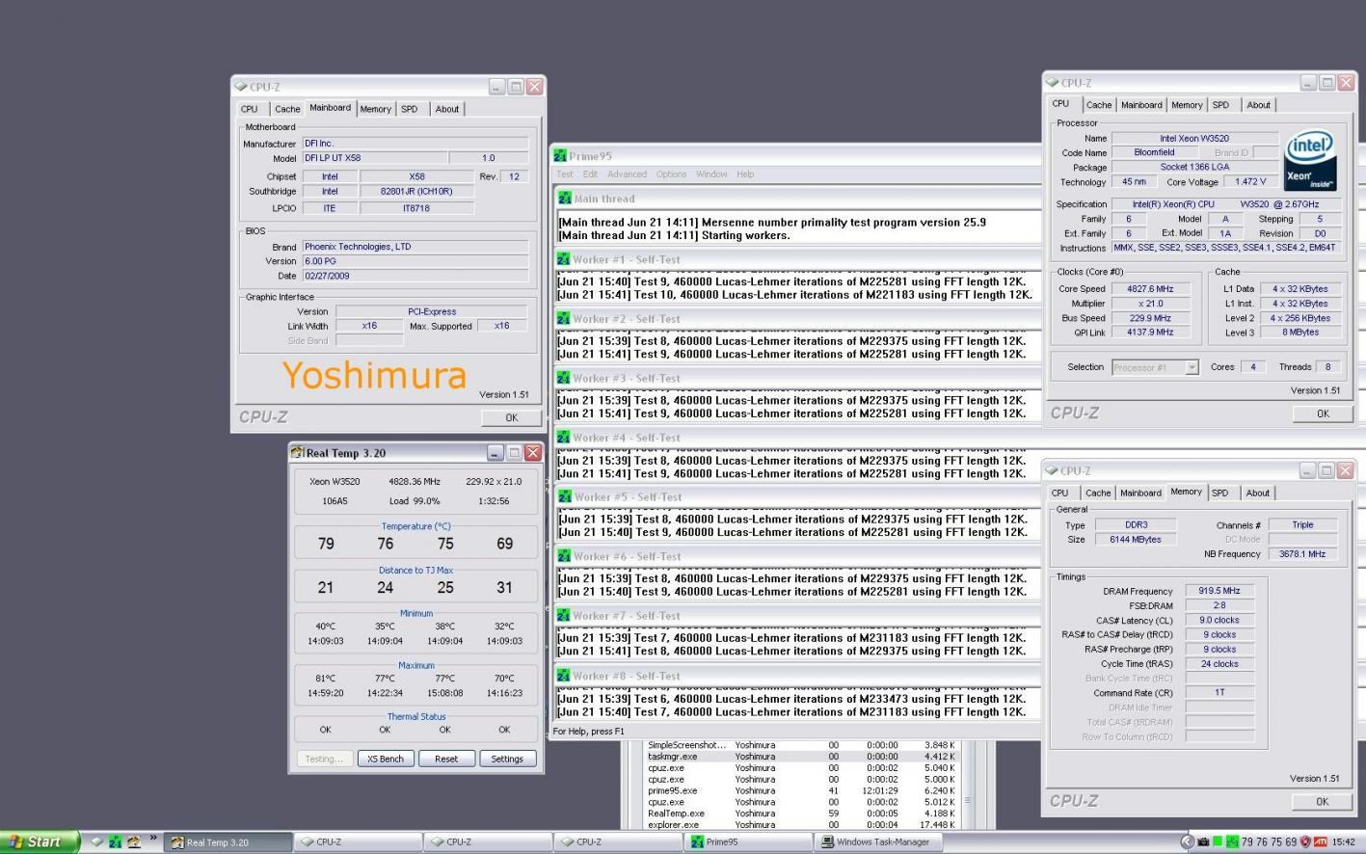Image resolution: width=1366 pixels, height=854 pixels.
Task: Click the Core Speed 4827.6 MHz field
Action: pyautogui.click(x=1151, y=289)
